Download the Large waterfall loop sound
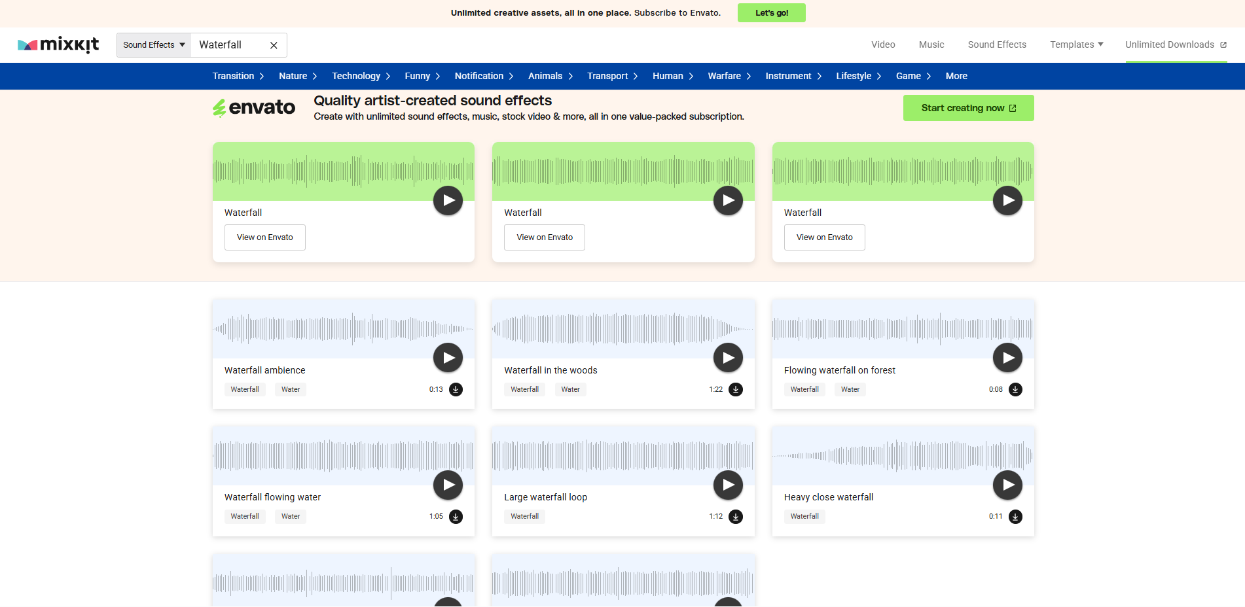The width and height of the screenshot is (1245, 607). [736, 516]
